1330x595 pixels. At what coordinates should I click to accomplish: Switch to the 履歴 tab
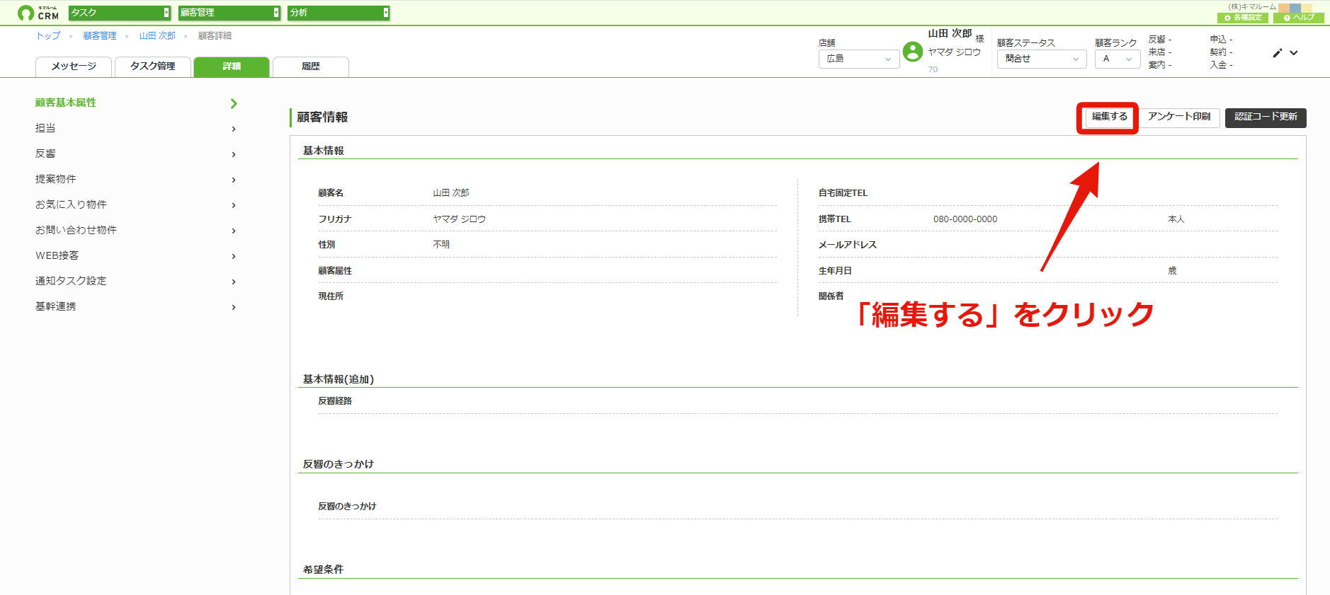point(311,67)
